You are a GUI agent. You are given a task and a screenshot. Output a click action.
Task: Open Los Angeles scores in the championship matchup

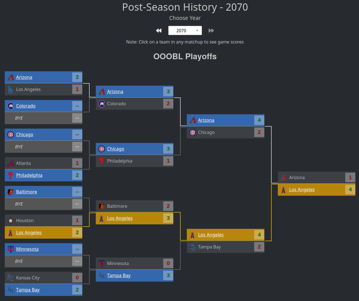(302, 190)
